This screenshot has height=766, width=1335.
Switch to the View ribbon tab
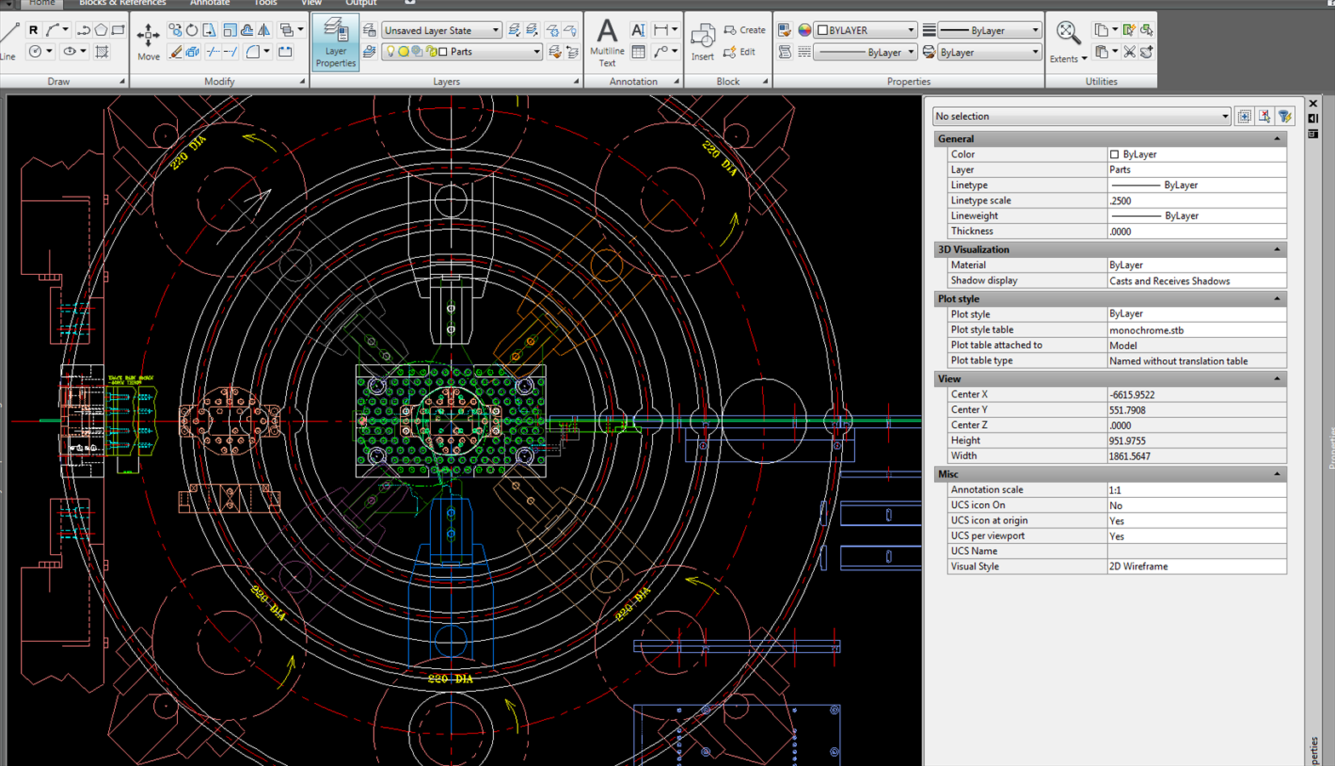(x=312, y=3)
